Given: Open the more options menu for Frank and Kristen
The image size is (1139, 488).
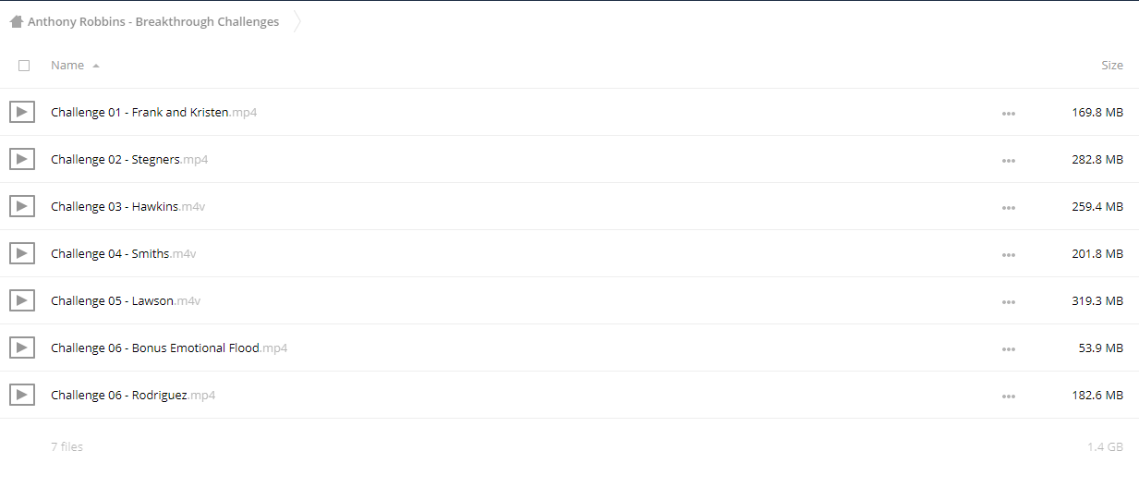Looking at the screenshot, I should [1008, 114].
